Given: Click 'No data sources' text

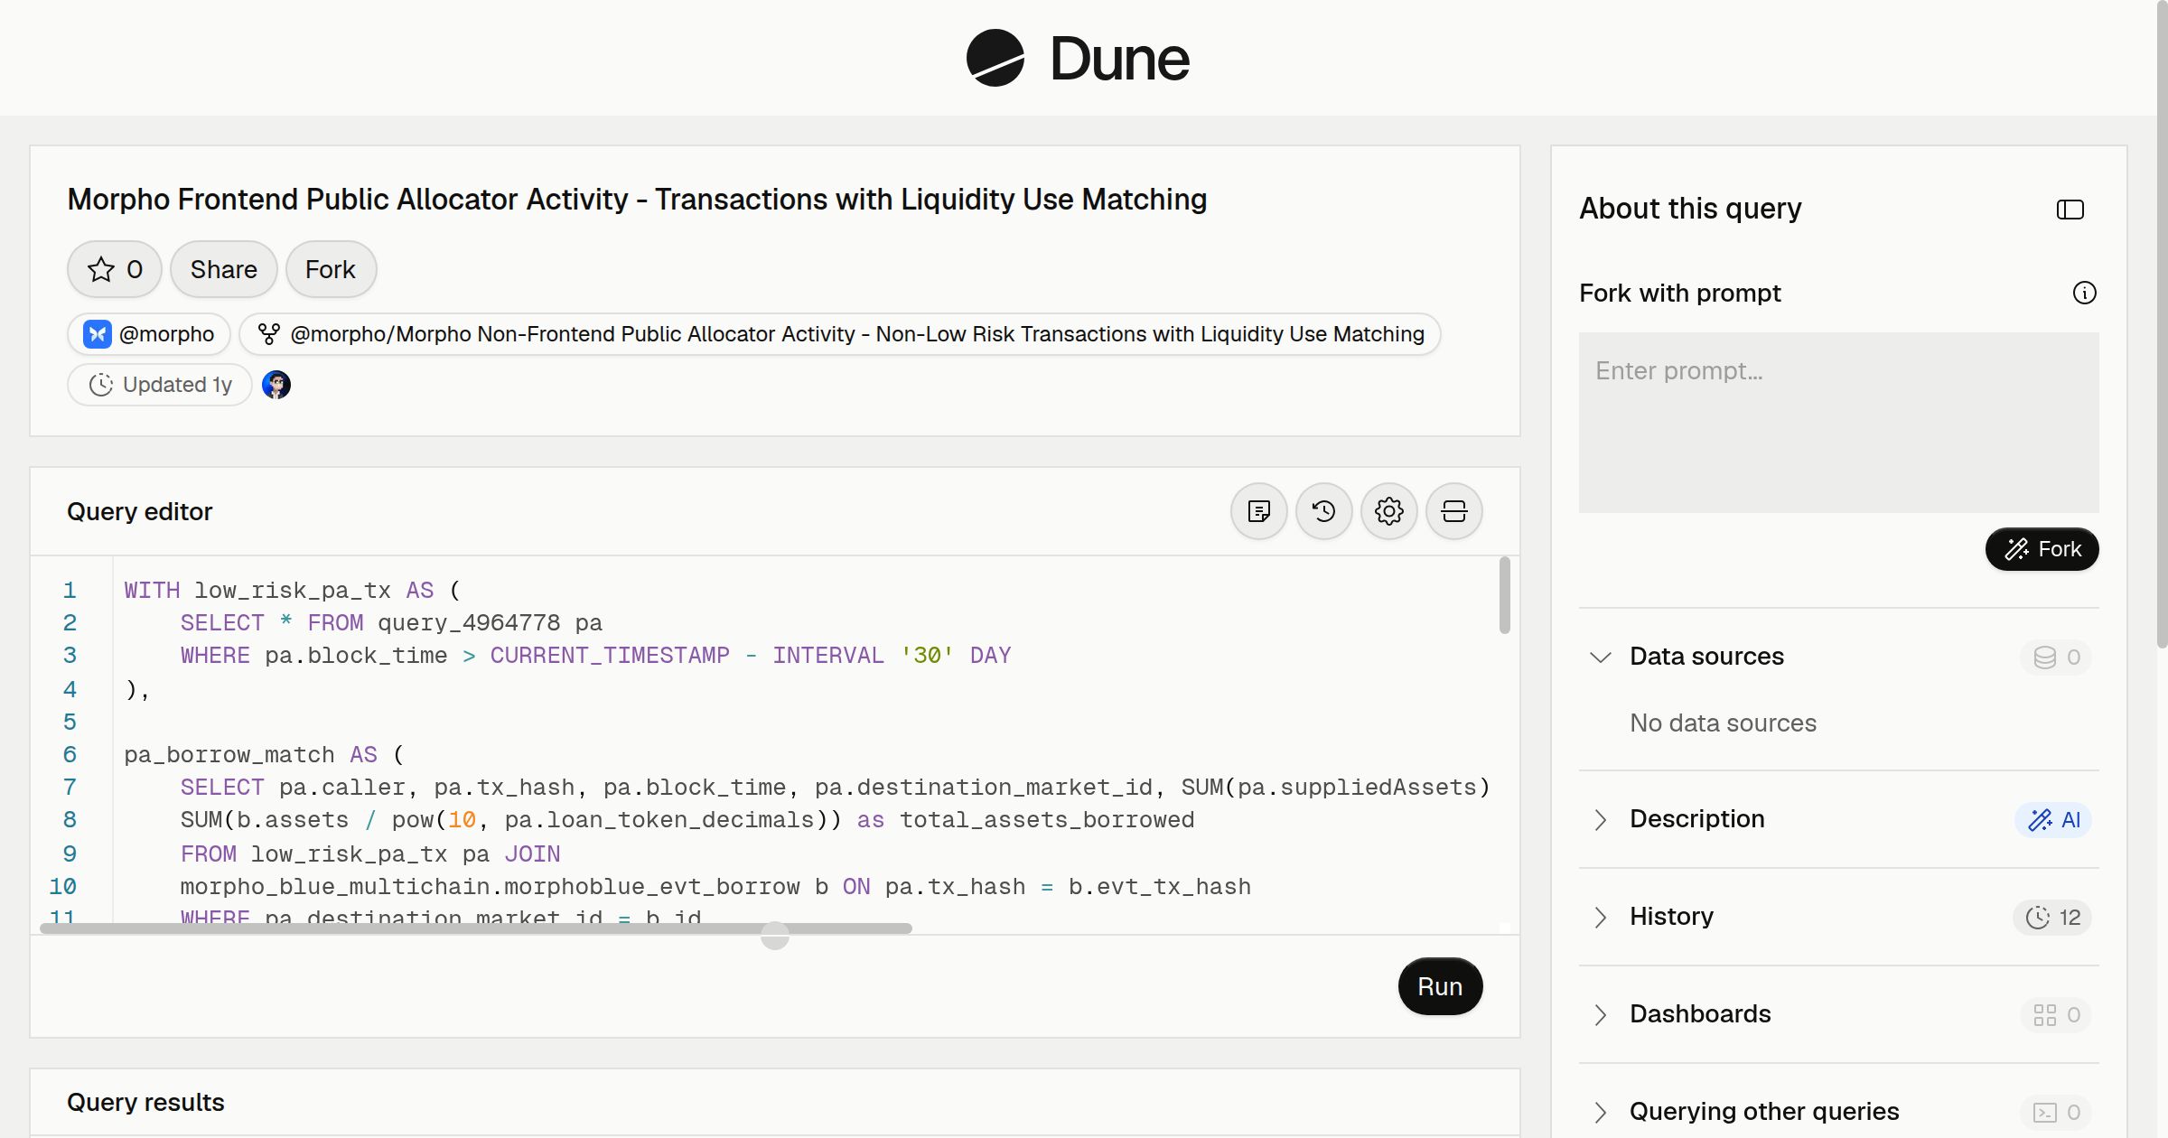Looking at the screenshot, I should [1723, 723].
